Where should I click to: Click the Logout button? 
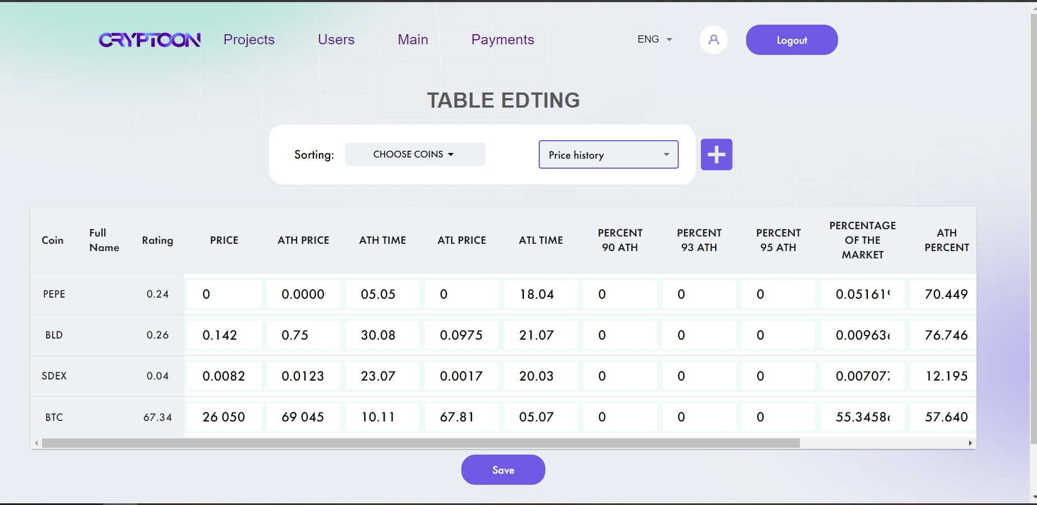pos(791,40)
